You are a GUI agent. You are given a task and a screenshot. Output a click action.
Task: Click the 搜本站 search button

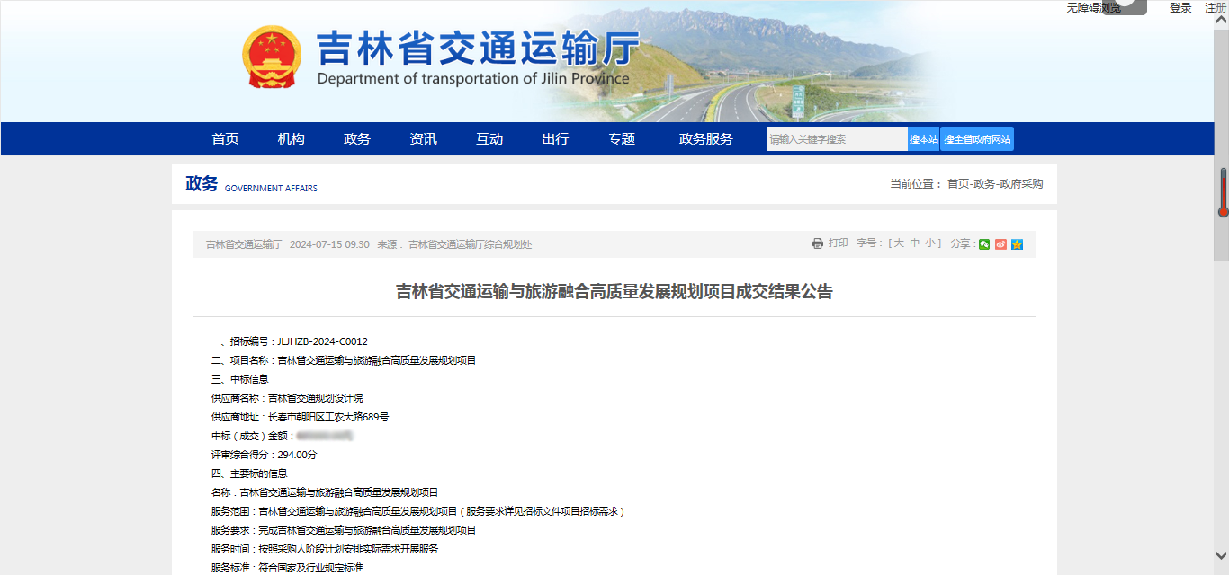point(923,139)
